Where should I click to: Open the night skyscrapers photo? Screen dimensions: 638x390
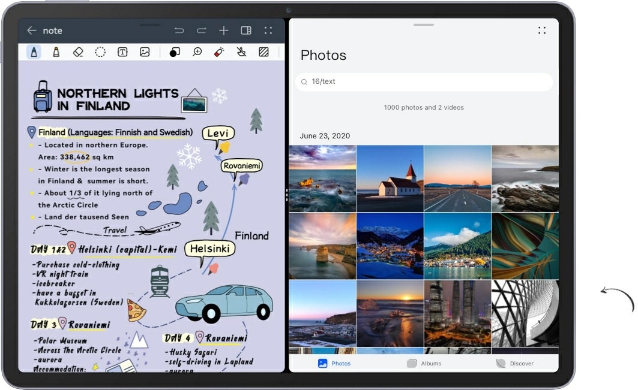coord(458,313)
